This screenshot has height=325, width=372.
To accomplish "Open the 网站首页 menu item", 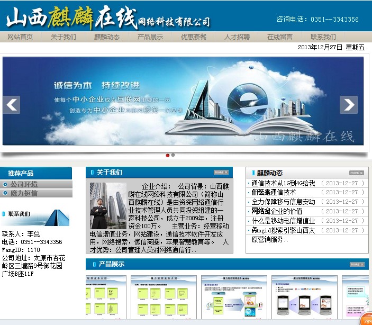I will coord(20,37).
